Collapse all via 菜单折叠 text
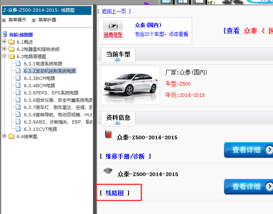The image size is (273, 214). [x=47, y=20]
